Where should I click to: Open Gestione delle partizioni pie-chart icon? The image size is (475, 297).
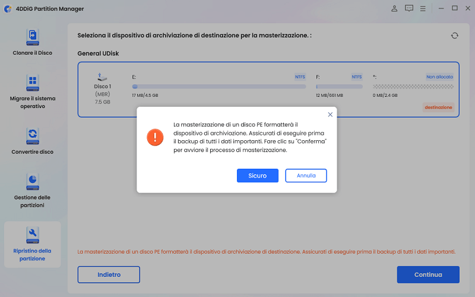[x=33, y=182]
